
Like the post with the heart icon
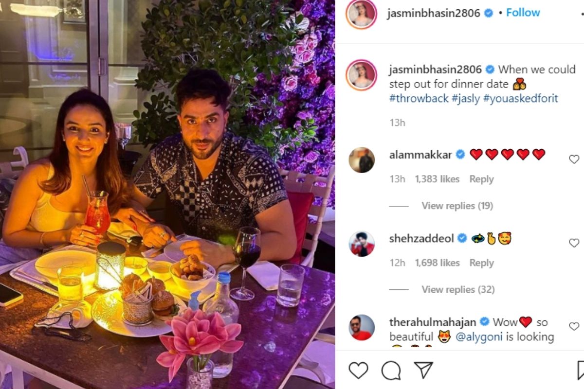pos(359,371)
